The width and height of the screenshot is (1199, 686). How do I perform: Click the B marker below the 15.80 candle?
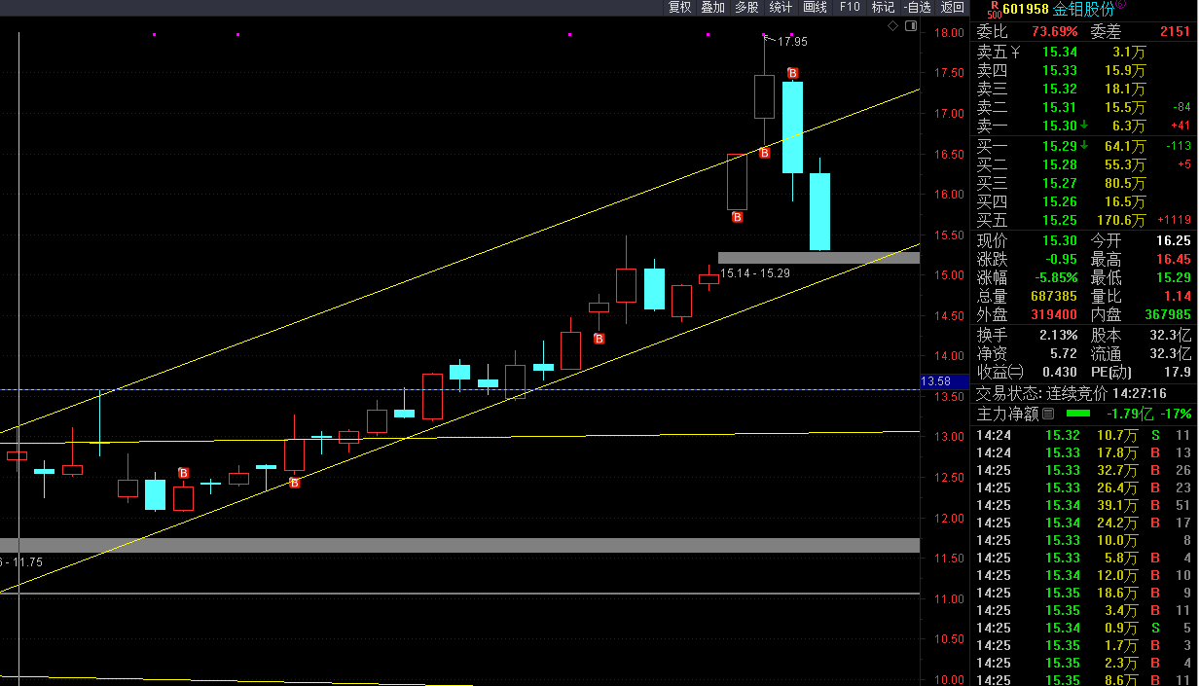point(738,217)
